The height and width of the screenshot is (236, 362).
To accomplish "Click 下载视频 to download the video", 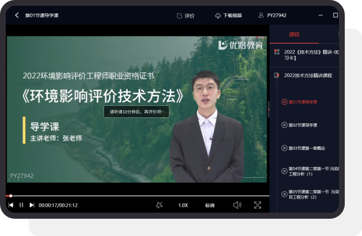I will click(228, 16).
